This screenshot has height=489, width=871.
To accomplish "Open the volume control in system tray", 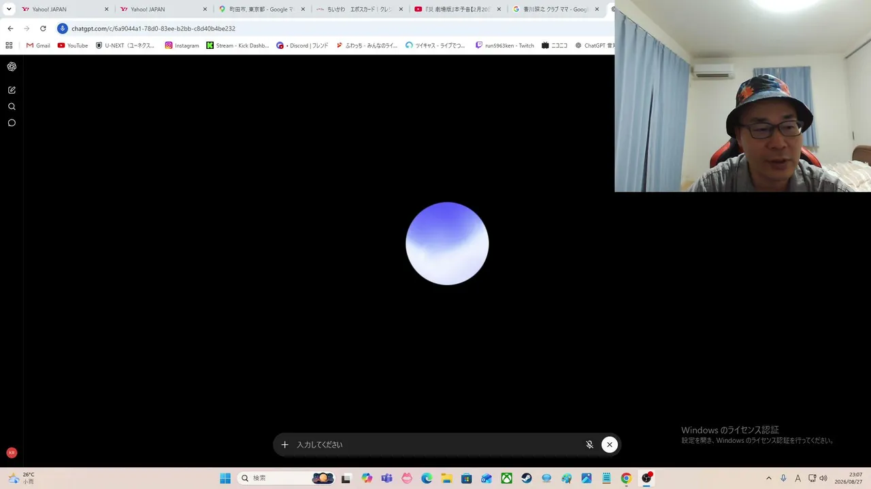I will (x=823, y=478).
